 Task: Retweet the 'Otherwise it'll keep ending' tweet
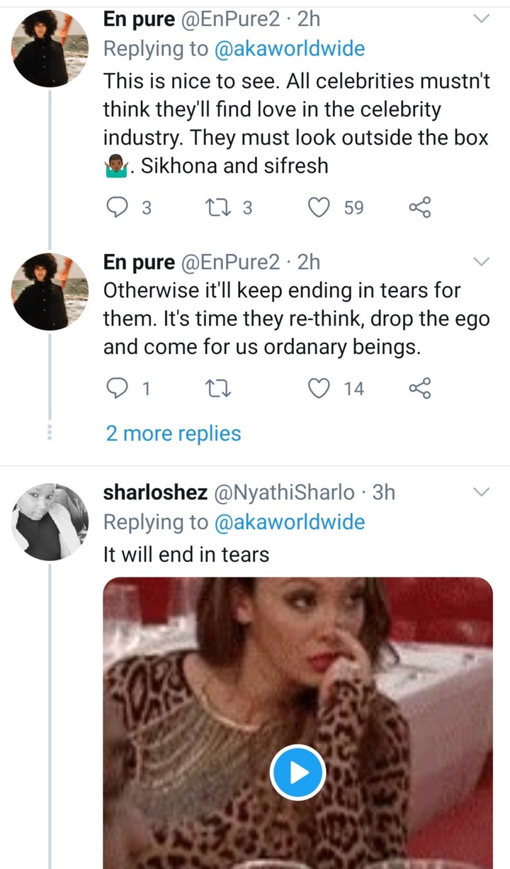pyautogui.click(x=212, y=388)
